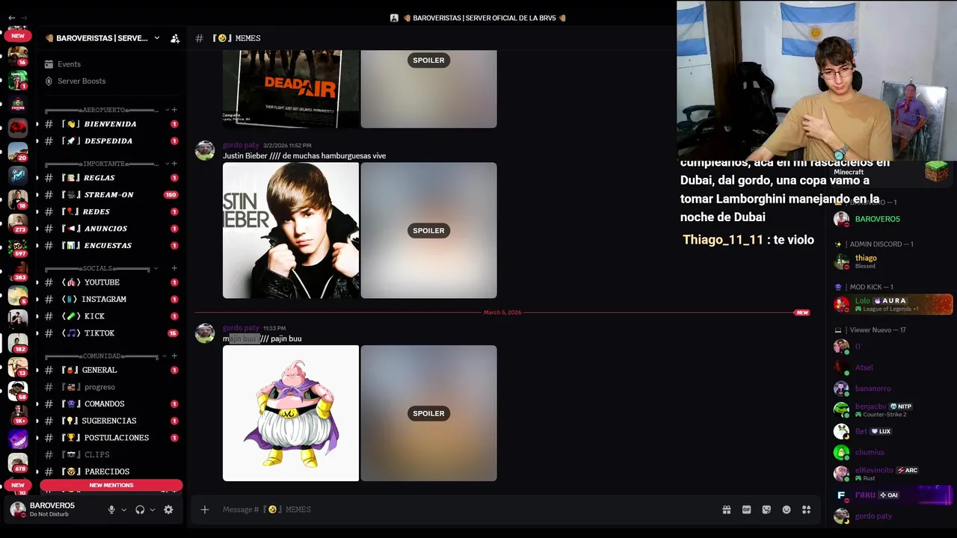
Task: Deafen with the headphones icon
Action: click(140, 510)
